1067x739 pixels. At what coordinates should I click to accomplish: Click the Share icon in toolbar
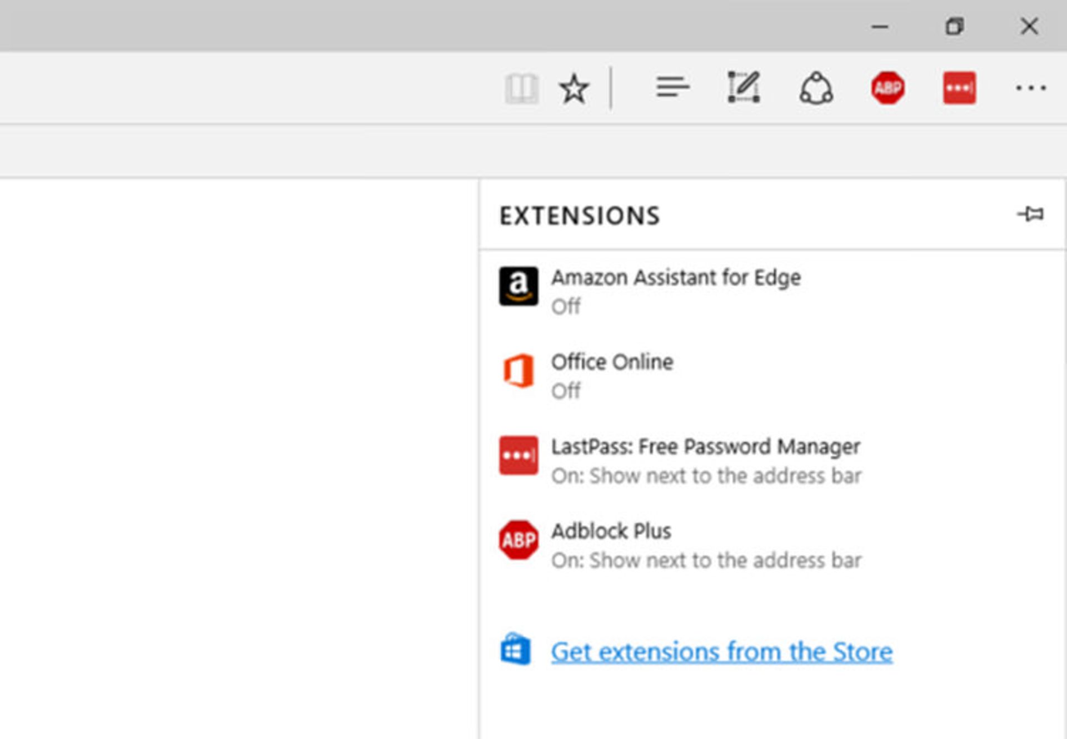pyautogui.click(x=816, y=88)
